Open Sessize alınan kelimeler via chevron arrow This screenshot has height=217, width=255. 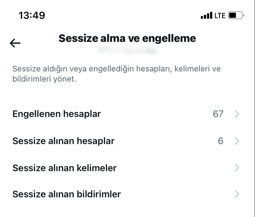click(237, 168)
